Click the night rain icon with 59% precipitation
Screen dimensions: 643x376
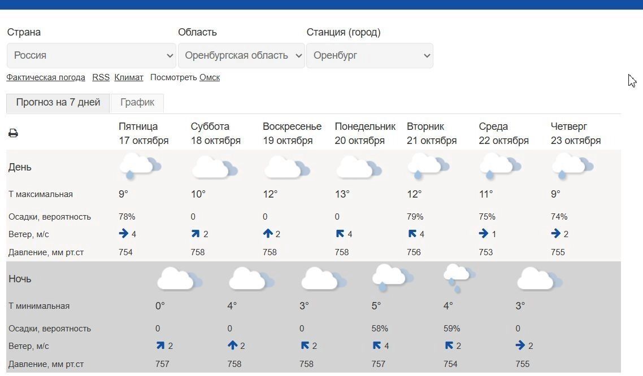click(x=459, y=278)
